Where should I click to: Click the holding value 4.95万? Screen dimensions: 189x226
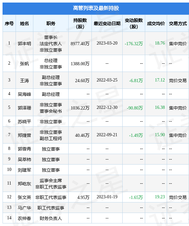coord(83,197)
